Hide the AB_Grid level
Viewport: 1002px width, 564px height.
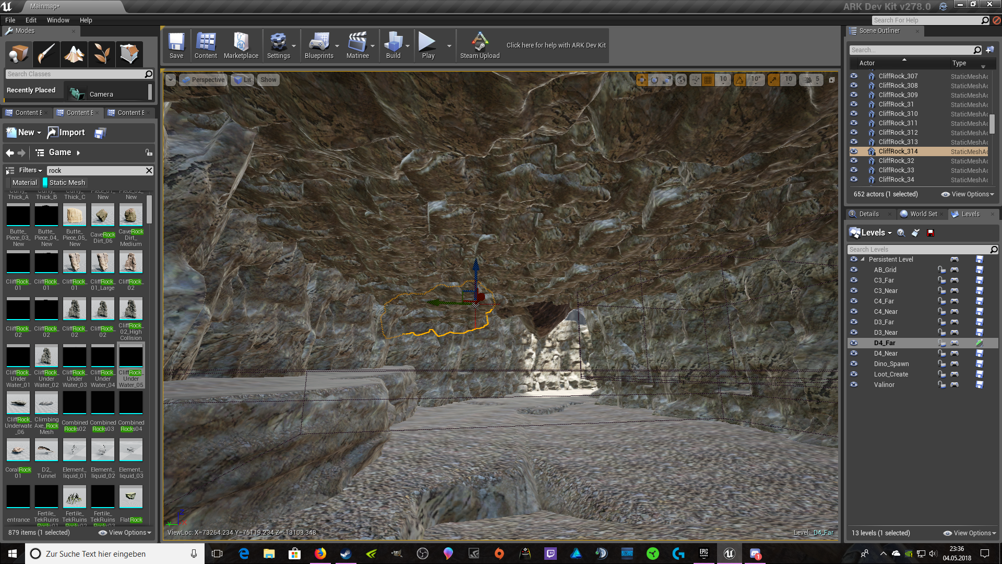pos(854,270)
